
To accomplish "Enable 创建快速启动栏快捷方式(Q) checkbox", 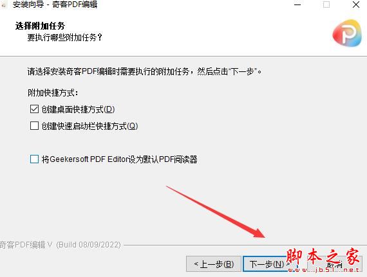I will click(x=34, y=126).
